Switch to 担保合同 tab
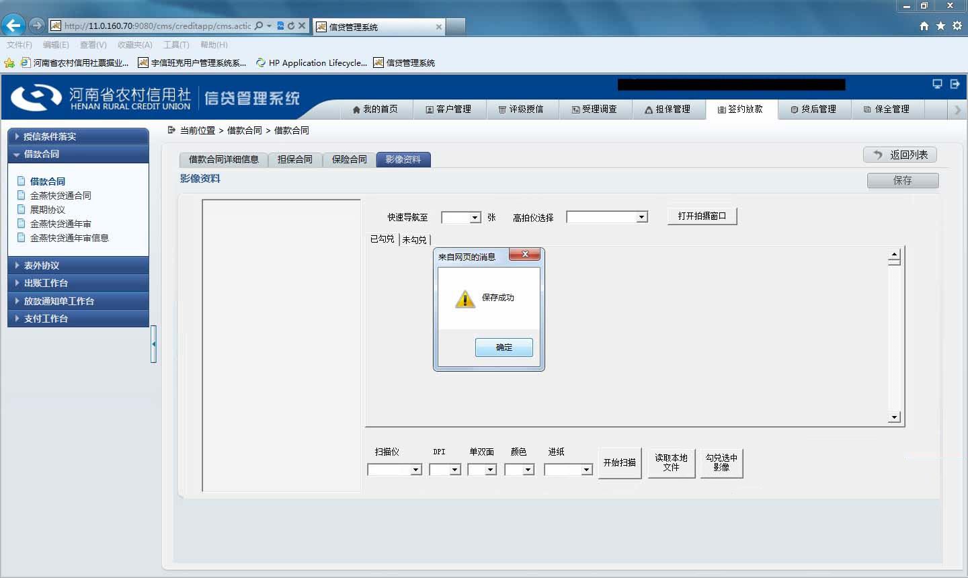The width and height of the screenshot is (968, 578). 295,159
